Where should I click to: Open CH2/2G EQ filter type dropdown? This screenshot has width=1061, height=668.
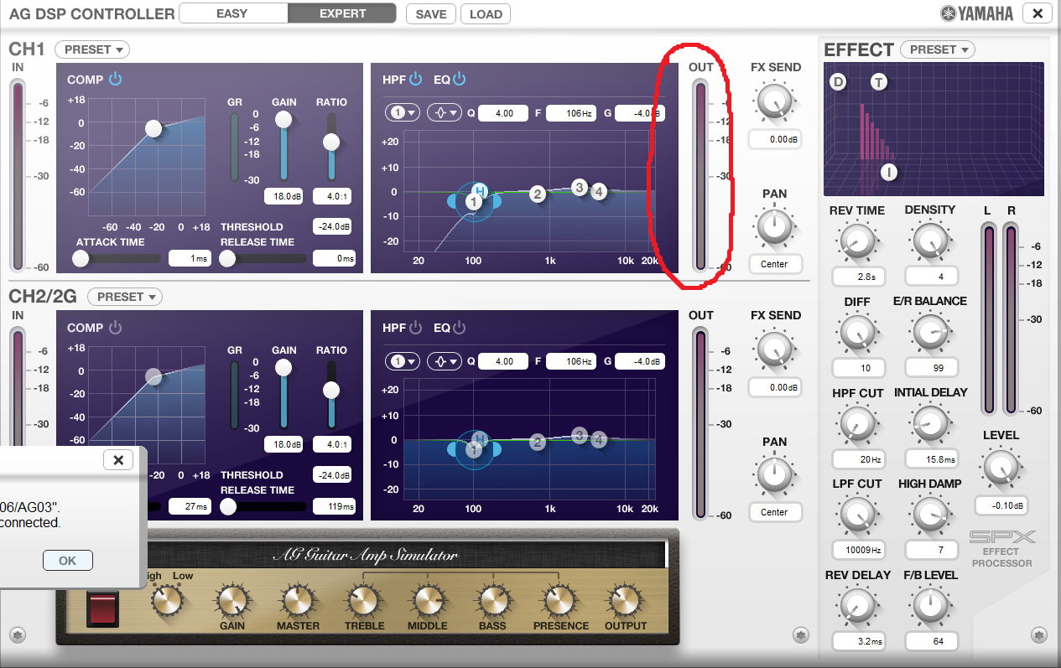(x=445, y=361)
